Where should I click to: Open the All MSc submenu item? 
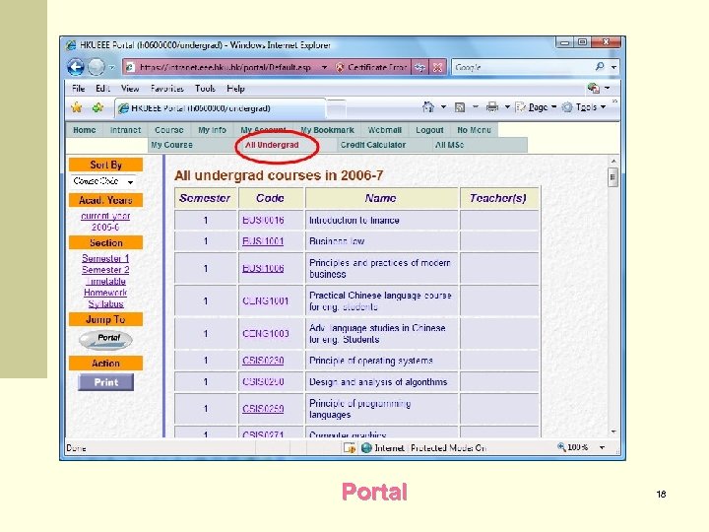(449, 145)
